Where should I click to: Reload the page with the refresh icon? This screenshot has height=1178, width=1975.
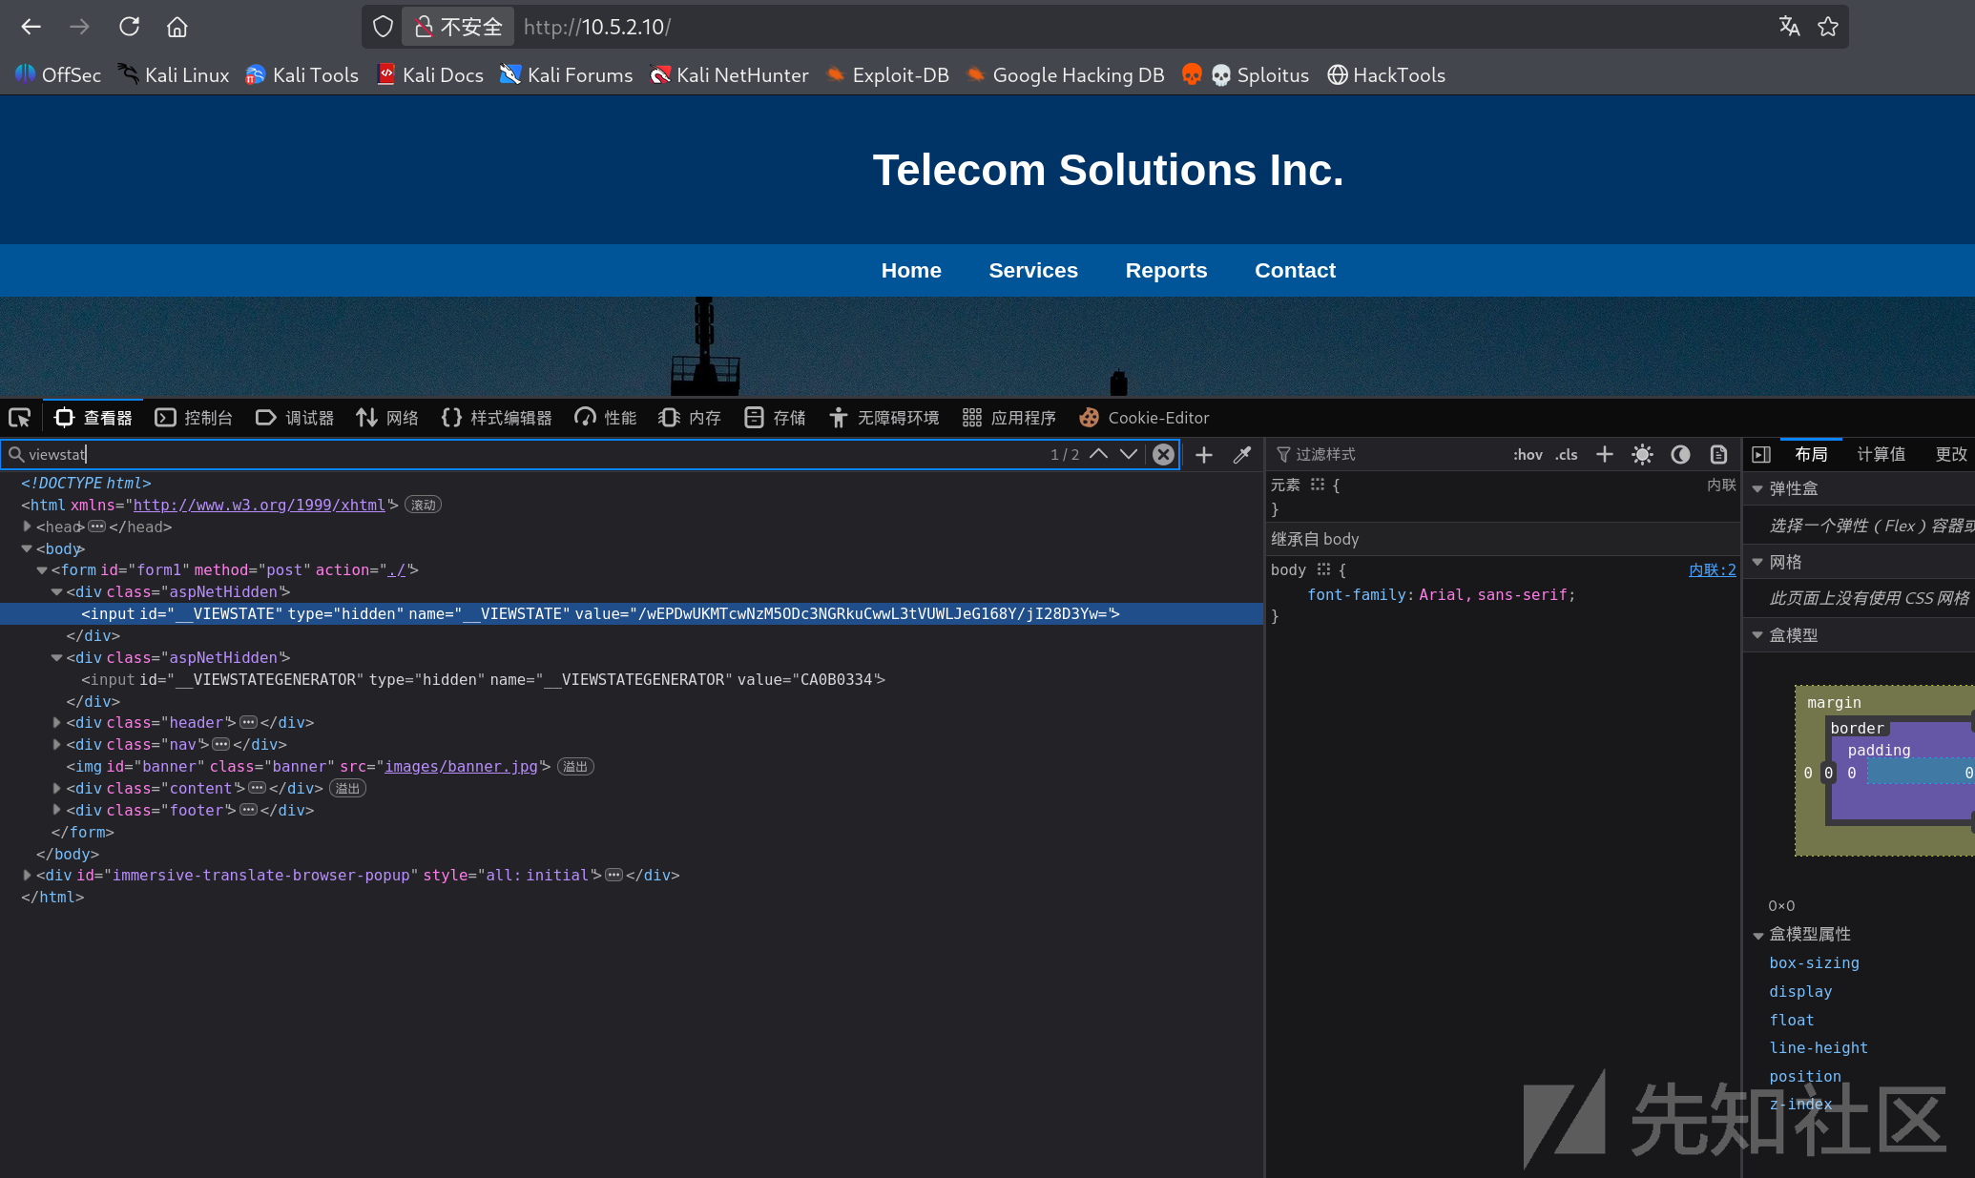click(129, 27)
